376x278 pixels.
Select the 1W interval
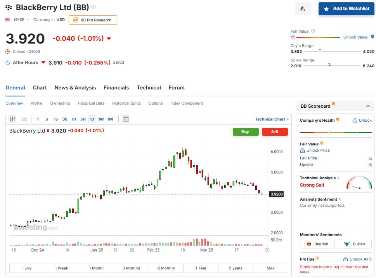tap(101, 119)
